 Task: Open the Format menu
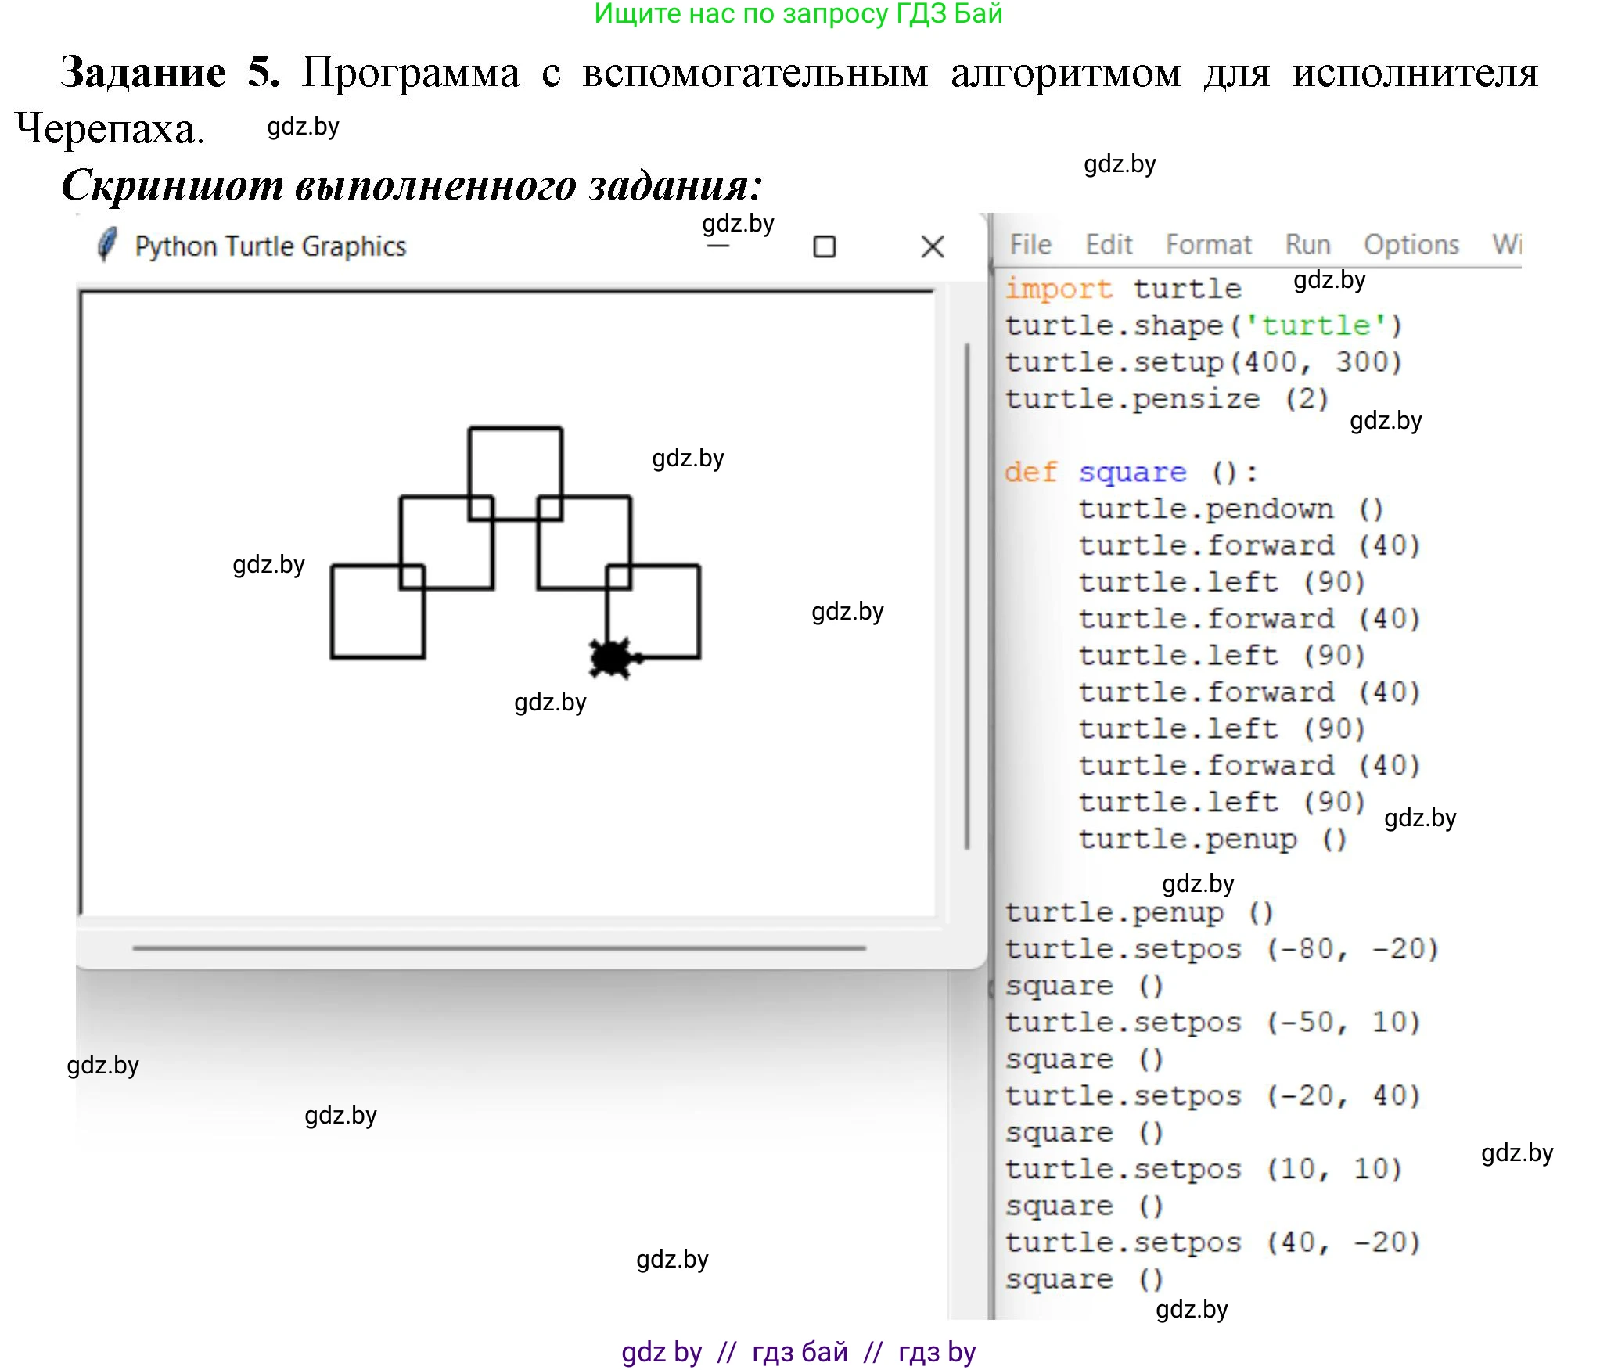click(1208, 245)
